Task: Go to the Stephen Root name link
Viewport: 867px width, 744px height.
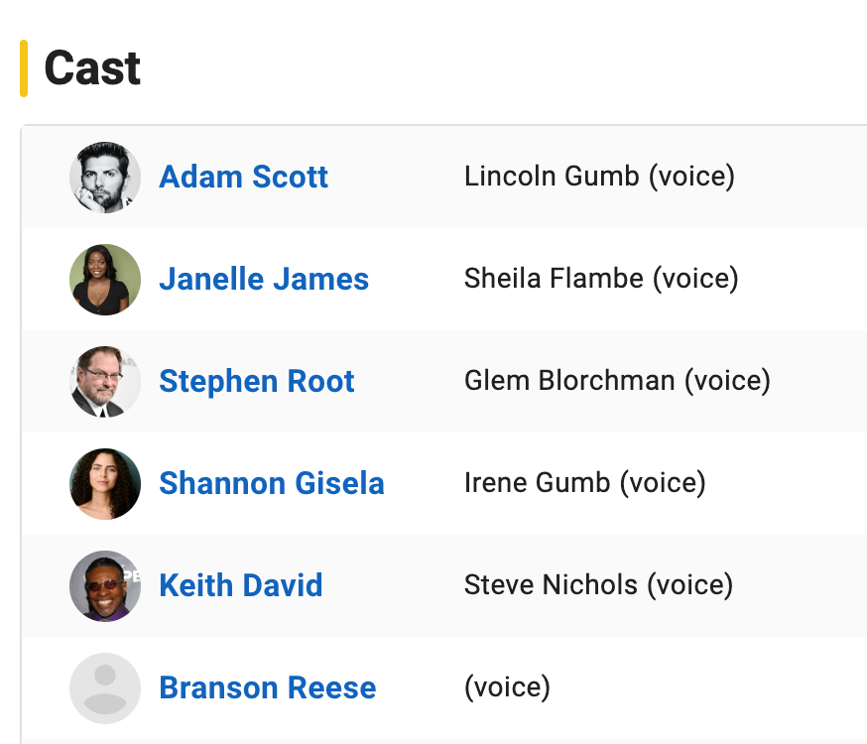Action: 257,381
